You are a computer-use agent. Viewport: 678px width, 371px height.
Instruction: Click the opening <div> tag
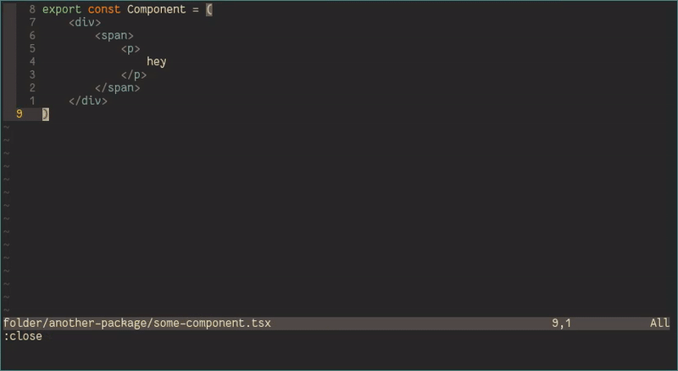[x=85, y=23]
